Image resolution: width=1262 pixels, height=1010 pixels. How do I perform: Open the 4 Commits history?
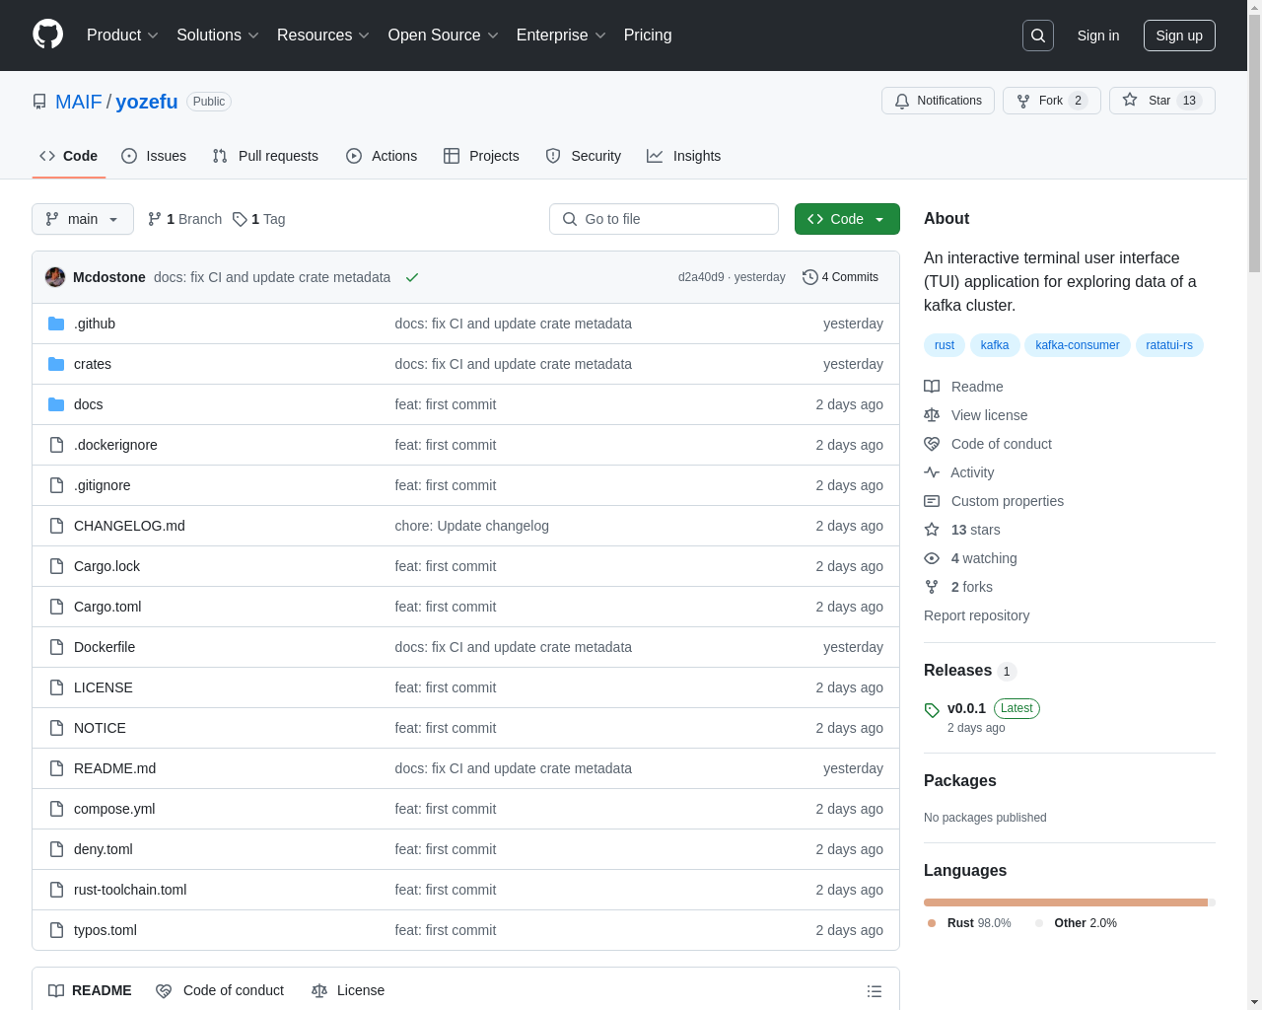pos(840,277)
